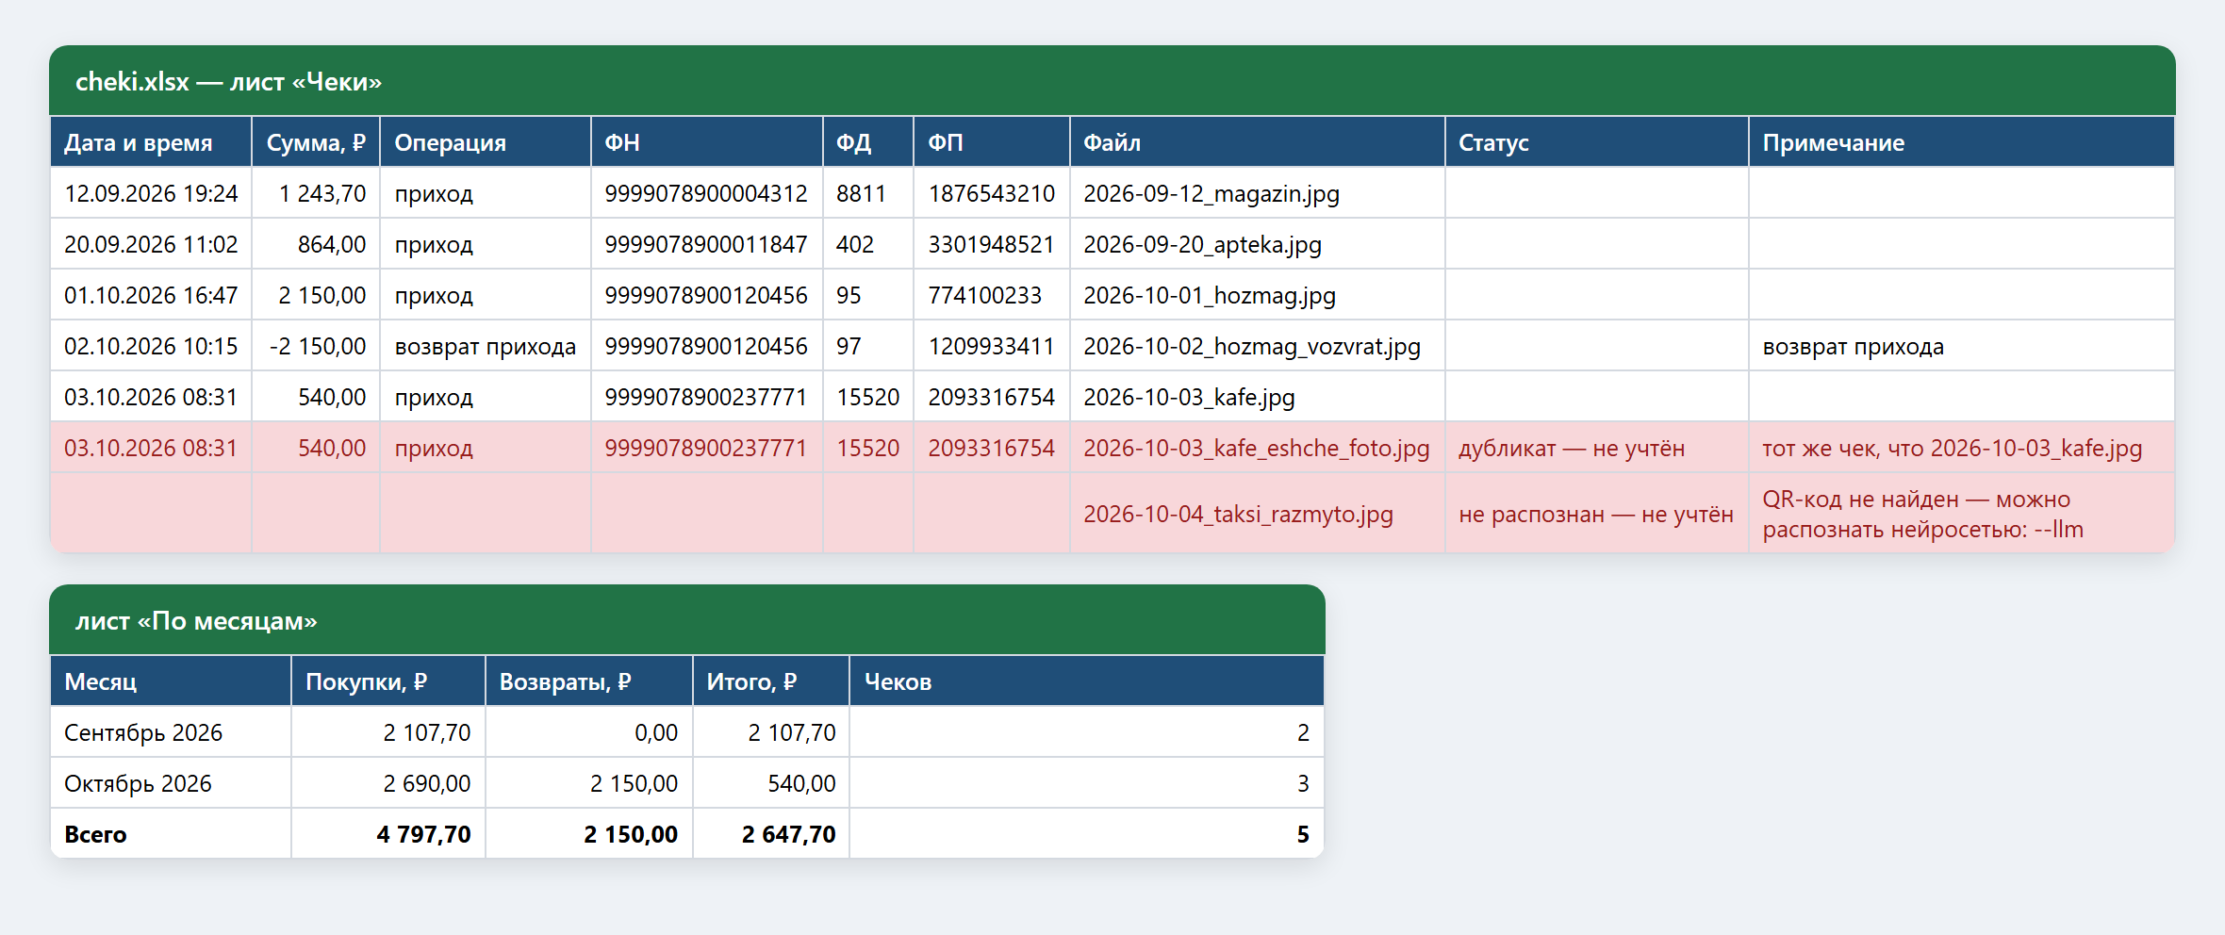Click the 'Итого, ₽' column header
Image resolution: width=2225 pixels, height=935 pixels.
click(x=771, y=681)
